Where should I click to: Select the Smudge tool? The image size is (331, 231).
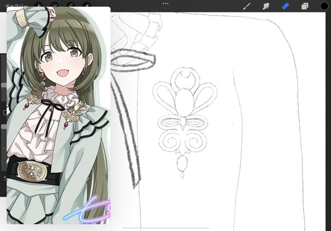pyautogui.click(x=266, y=6)
